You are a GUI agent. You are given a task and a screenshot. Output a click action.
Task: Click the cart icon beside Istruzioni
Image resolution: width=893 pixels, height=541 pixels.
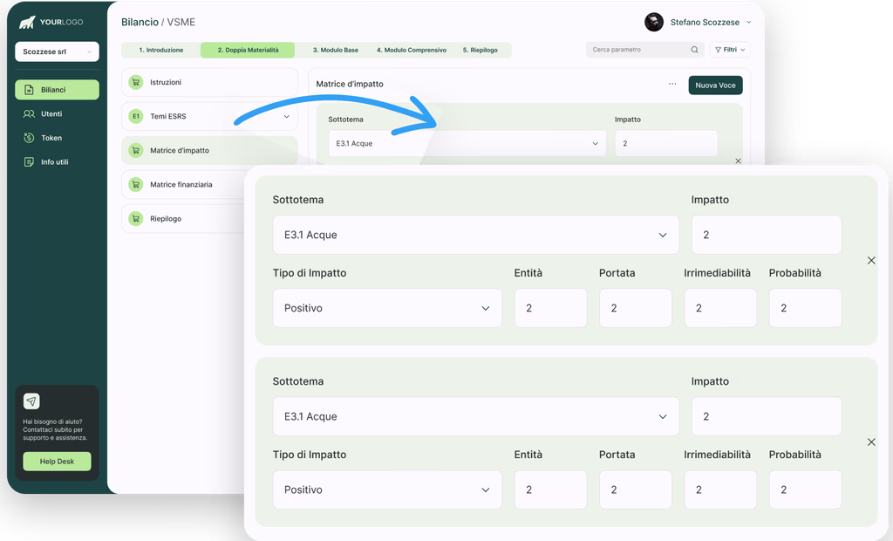click(135, 82)
